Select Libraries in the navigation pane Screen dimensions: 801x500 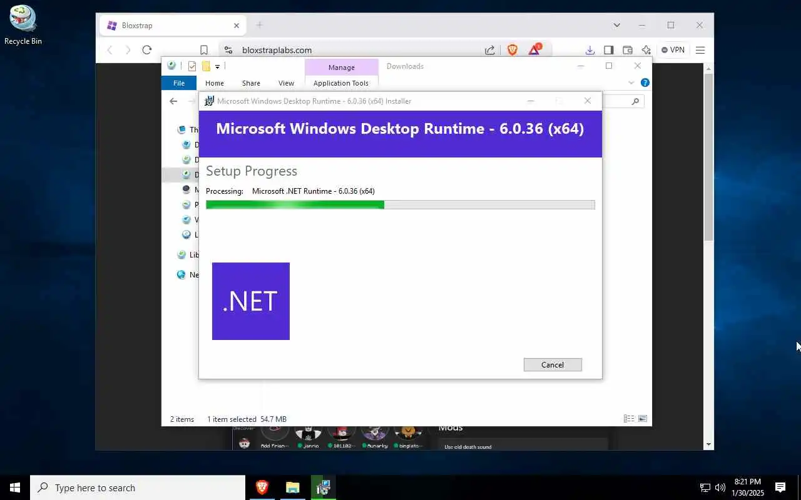click(x=188, y=254)
